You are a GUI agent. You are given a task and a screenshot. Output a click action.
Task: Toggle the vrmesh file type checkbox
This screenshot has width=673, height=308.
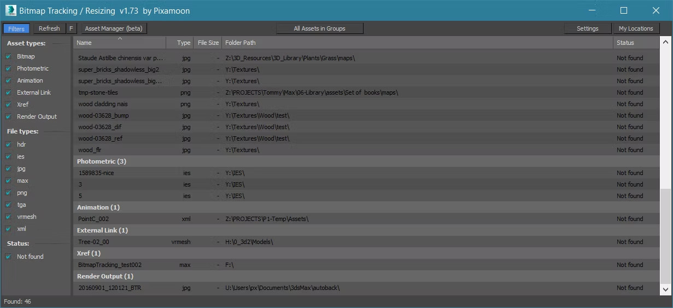tap(8, 217)
